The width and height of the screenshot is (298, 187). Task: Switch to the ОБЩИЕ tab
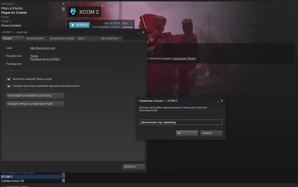(13, 38)
